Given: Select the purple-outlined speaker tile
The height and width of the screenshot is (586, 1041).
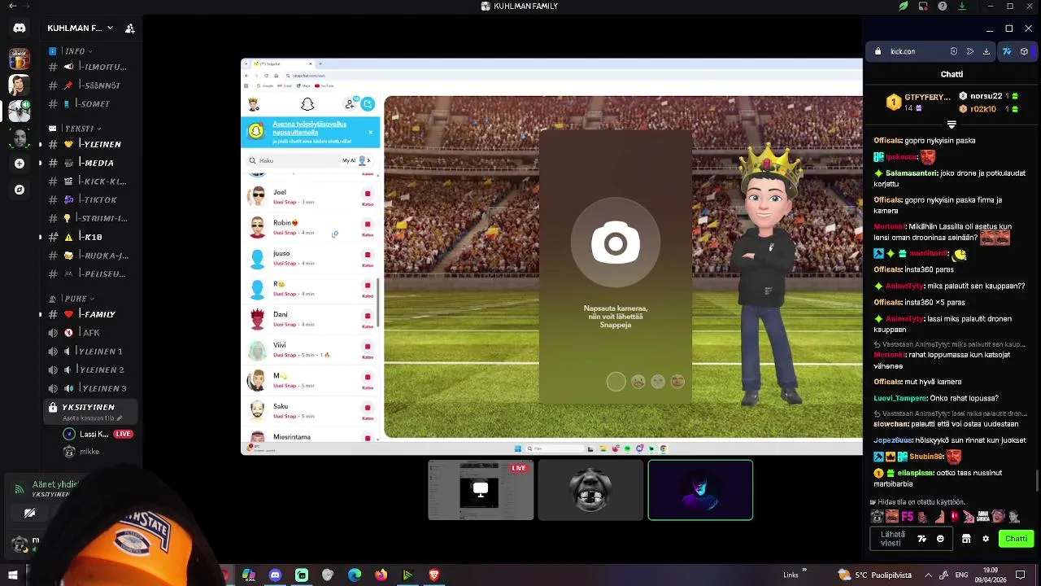Looking at the screenshot, I should pyautogui.click(x=700, y=490).
